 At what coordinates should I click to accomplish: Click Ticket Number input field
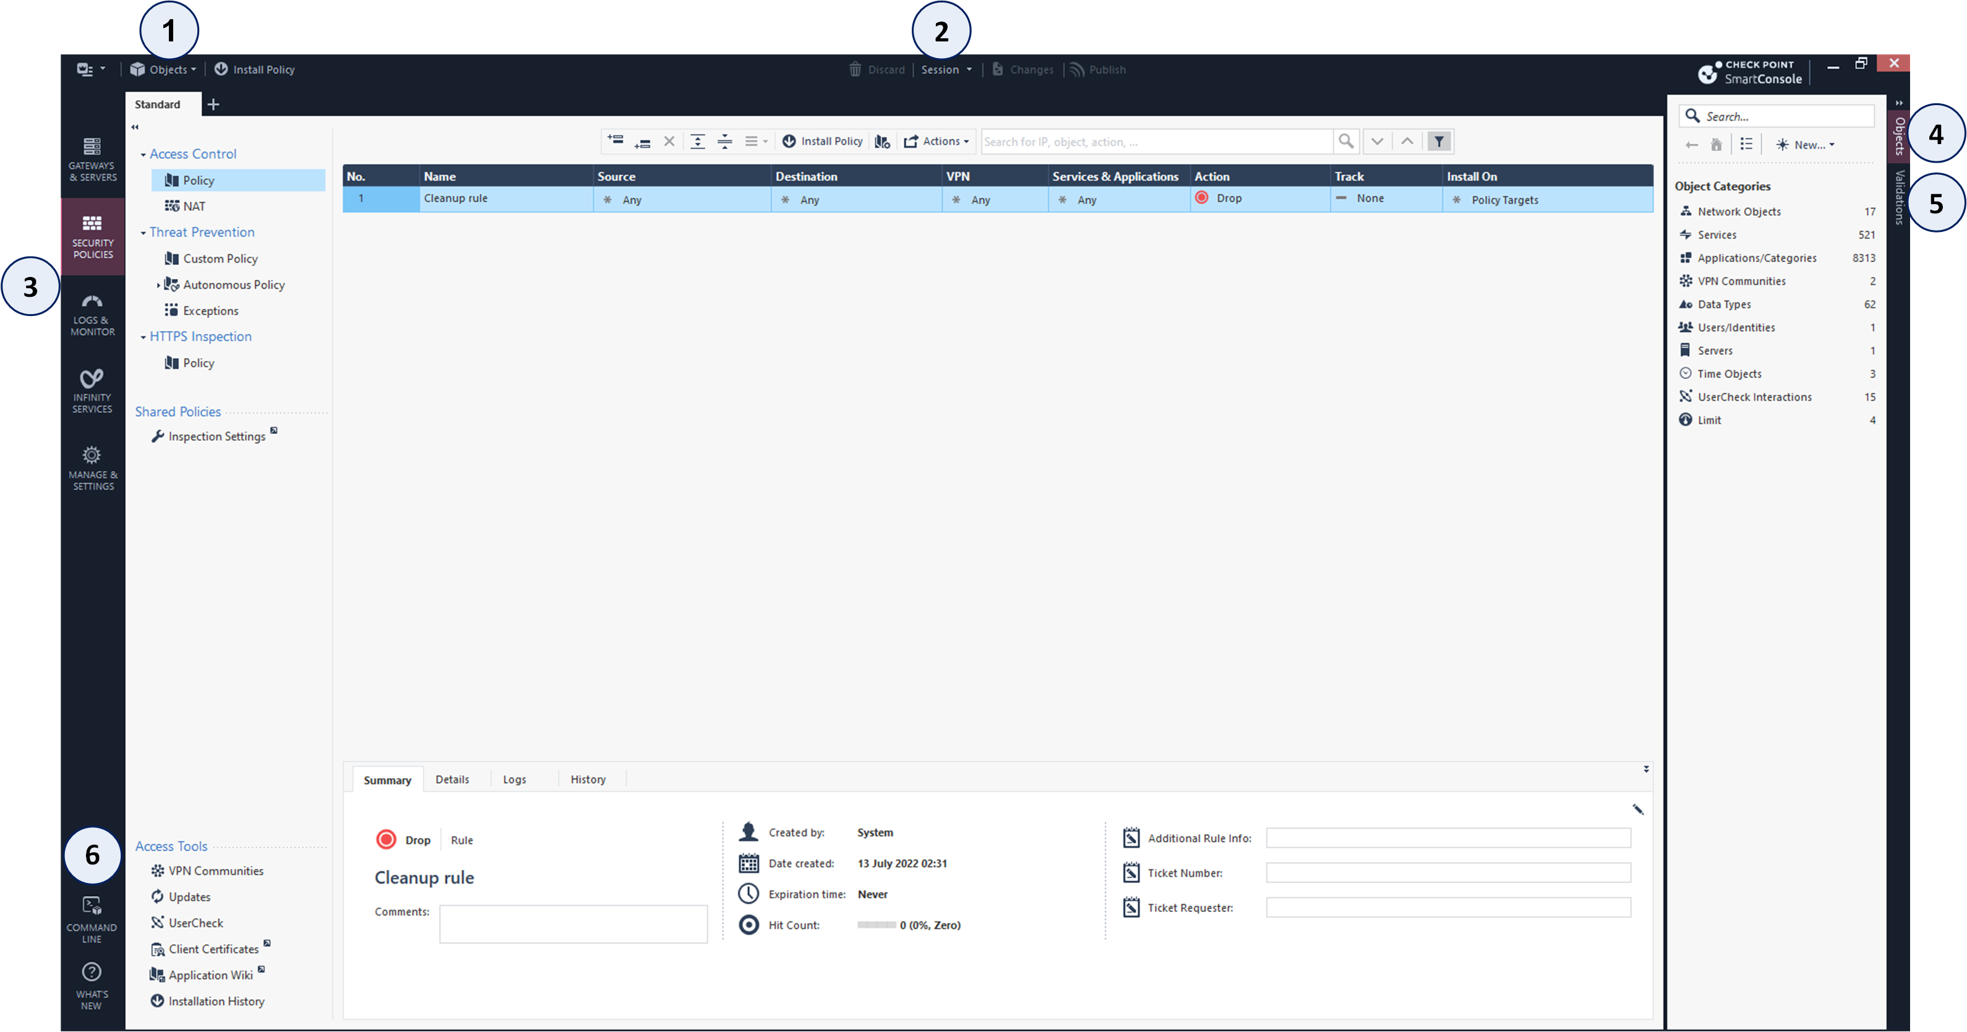coord(1448,872)
